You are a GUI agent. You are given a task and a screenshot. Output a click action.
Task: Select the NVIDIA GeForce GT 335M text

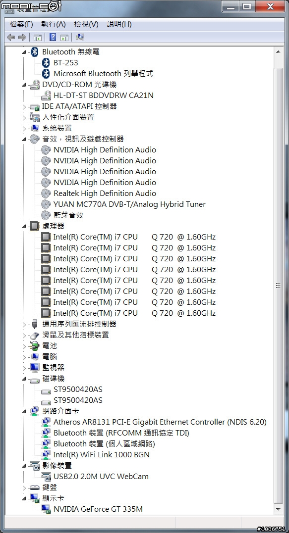tap(98, 509)
